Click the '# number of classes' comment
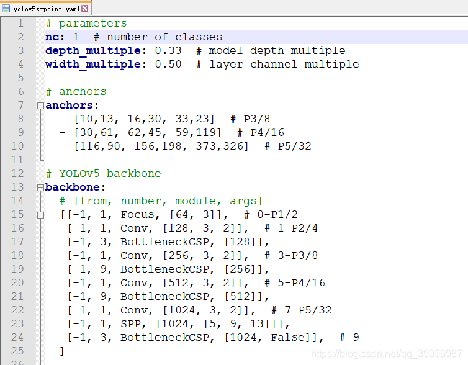468x365 pixels. tap(158, 37)
